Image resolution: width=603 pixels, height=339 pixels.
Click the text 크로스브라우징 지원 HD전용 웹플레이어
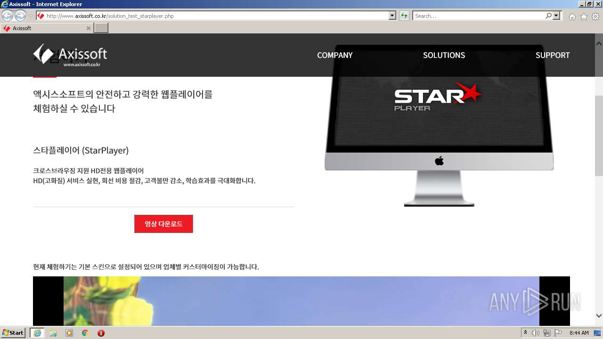coord(88,170)
